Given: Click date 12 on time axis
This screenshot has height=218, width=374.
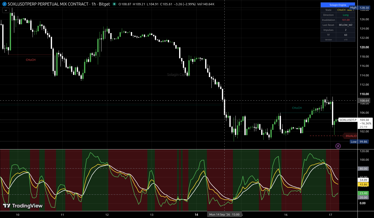Looking at the screenshot, I should (107, 215).
